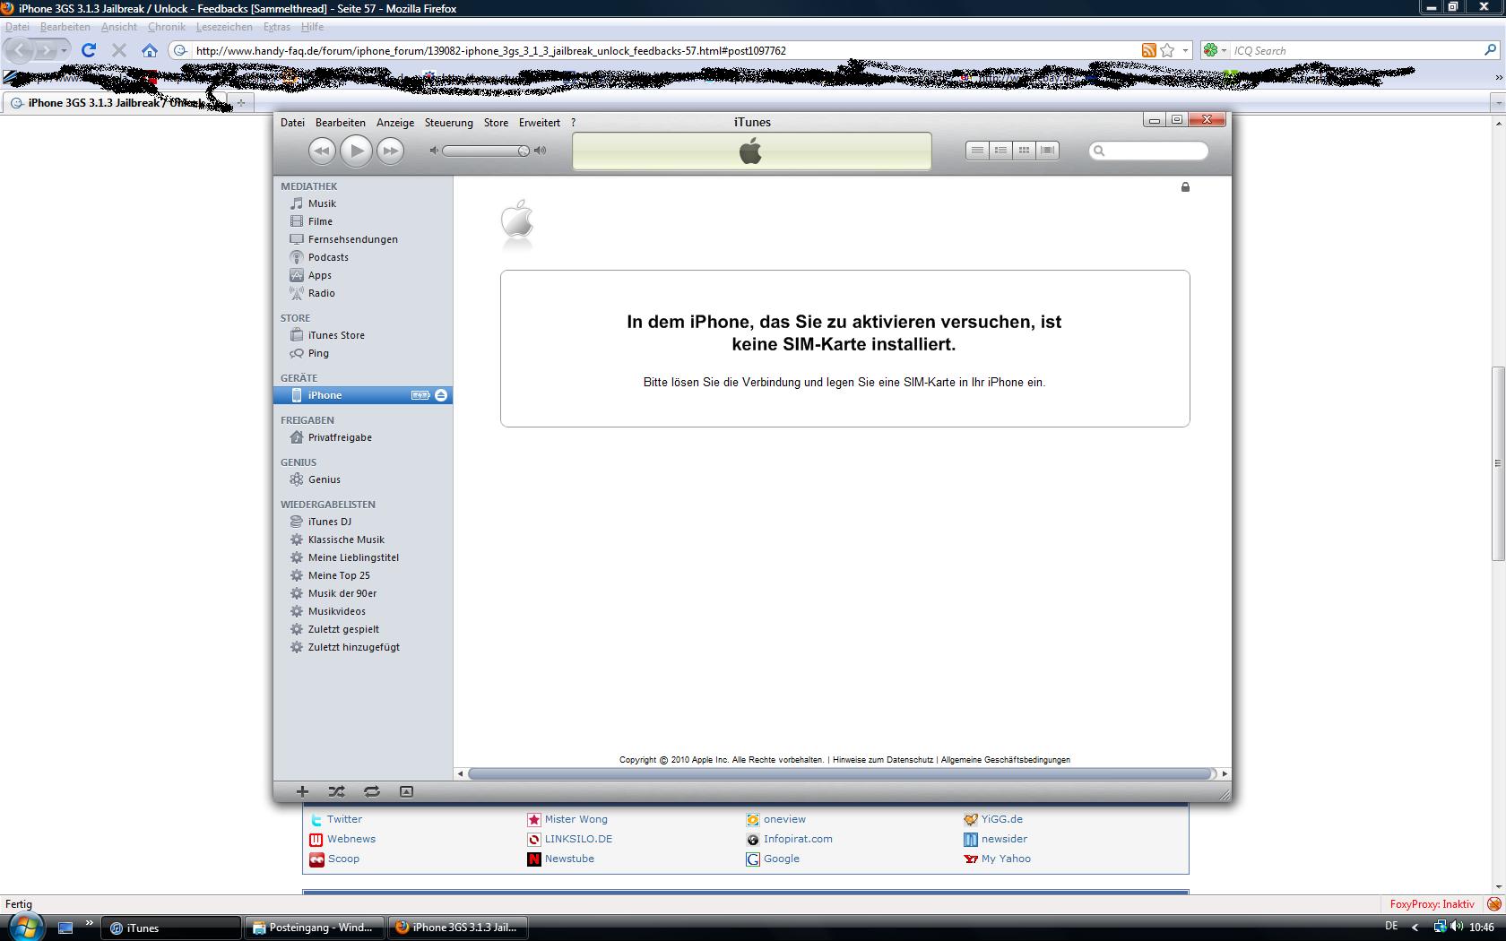Click Hinweise zum Datenschutz link
1506x941 pixels.
coord(883,760)
